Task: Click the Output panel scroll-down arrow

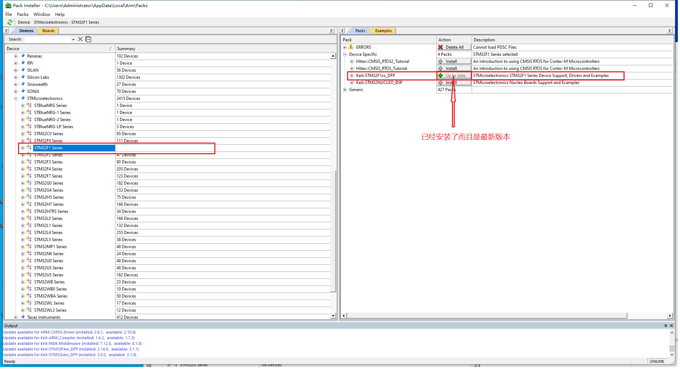Action: tap(672, 355)
